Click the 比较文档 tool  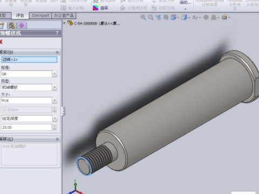pos(163,8)
